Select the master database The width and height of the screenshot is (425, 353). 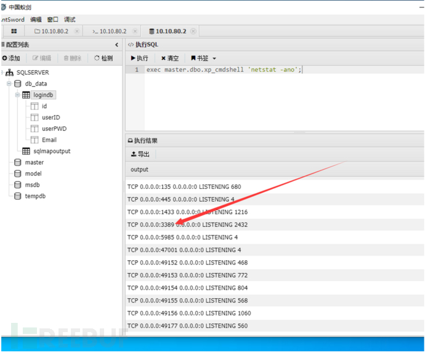pos(34,162)
